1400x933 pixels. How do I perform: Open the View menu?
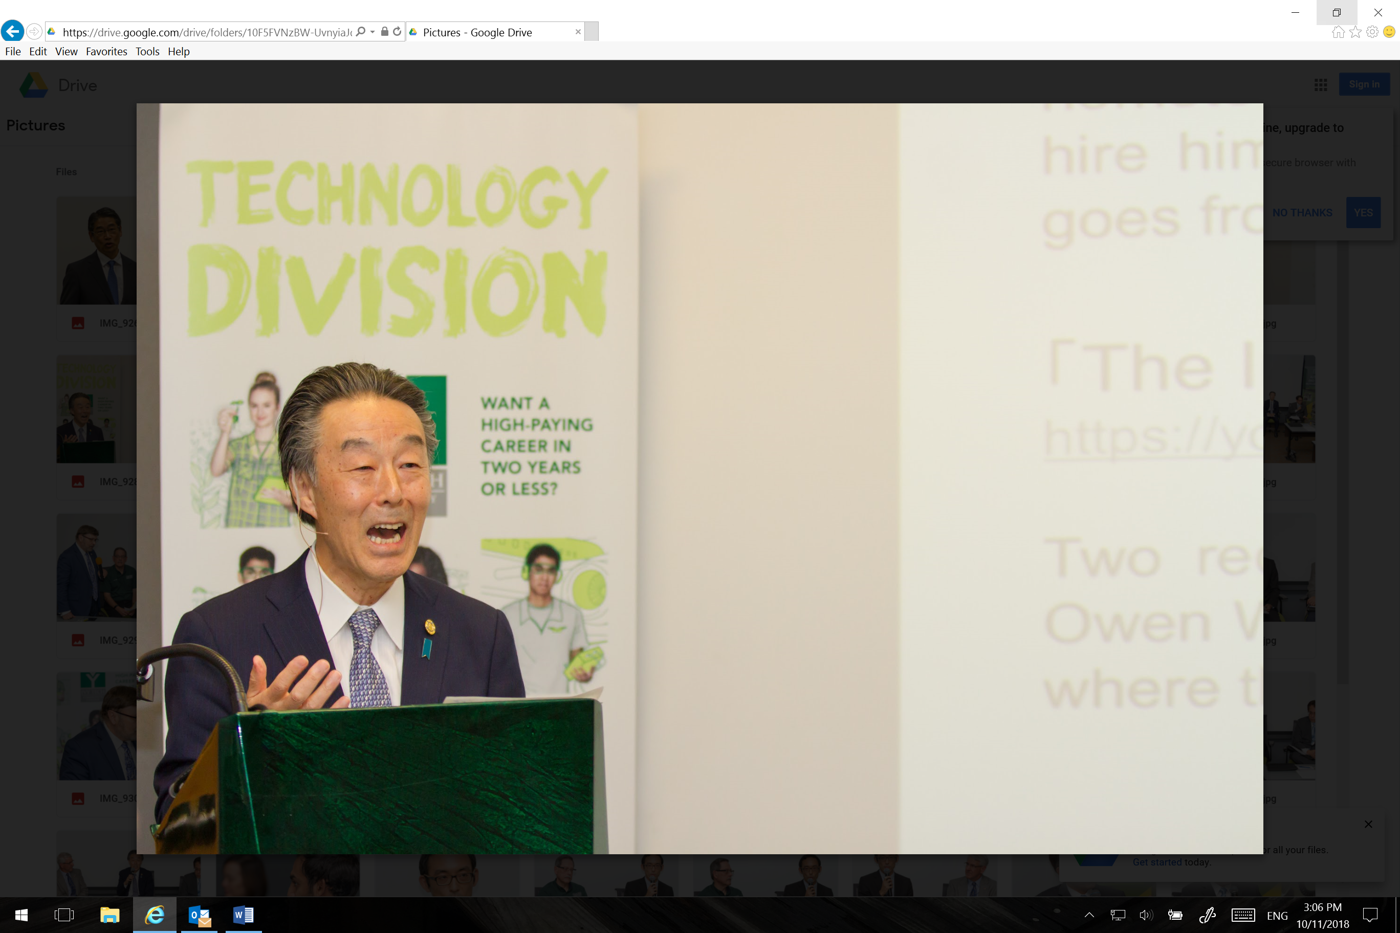(x=66, y=51)
